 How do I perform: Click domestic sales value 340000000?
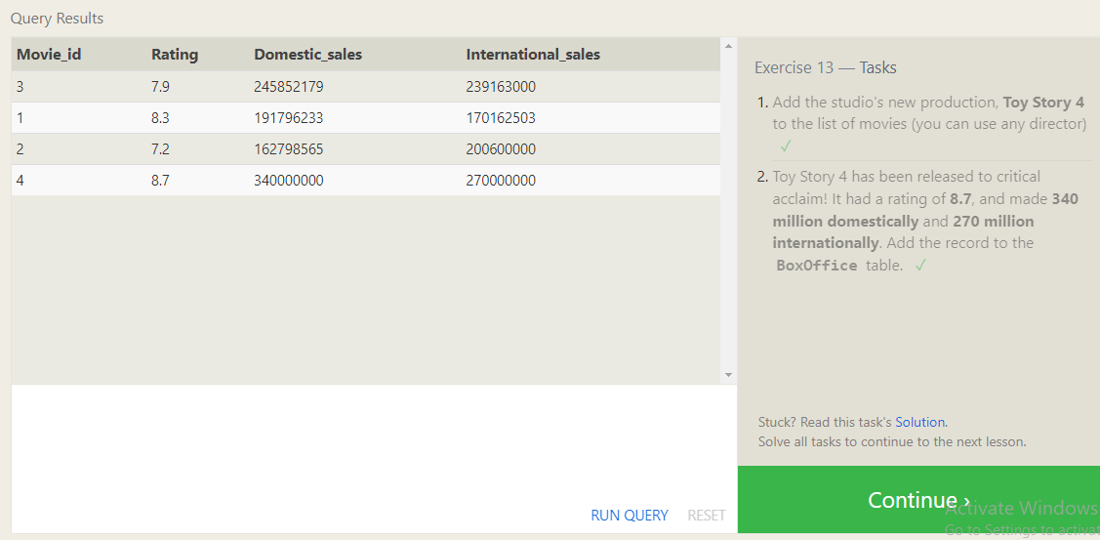point(289,181)
